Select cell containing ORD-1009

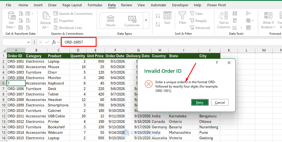coord(16,105)
